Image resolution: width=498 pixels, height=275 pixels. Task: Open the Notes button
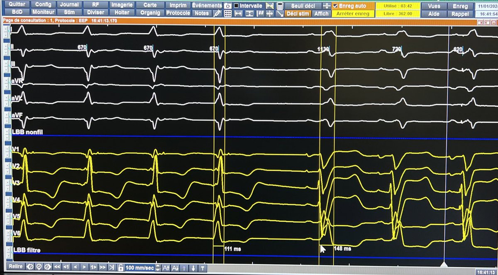tap(202, 13)
